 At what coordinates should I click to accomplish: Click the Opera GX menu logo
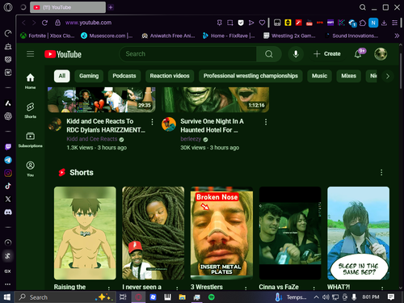(8, 7)
